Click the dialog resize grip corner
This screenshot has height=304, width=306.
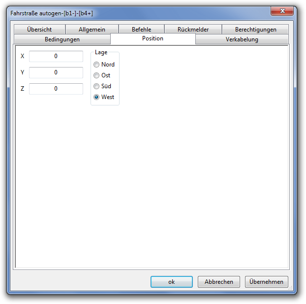(x=290, y=288)
